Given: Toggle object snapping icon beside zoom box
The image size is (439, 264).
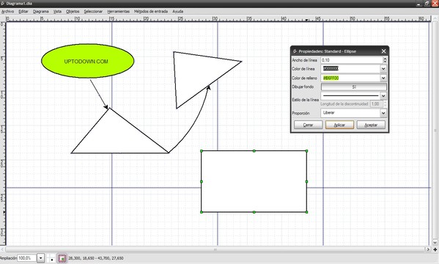Looking at the screenshot, I should click(62, 258).
